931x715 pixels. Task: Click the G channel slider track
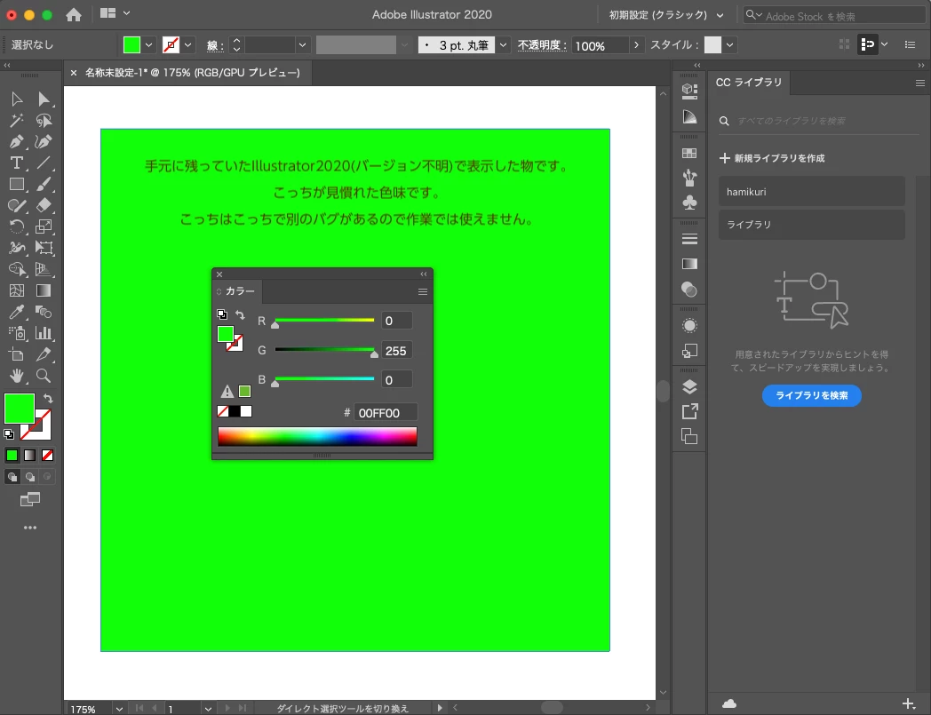click(x=324, y=350)
